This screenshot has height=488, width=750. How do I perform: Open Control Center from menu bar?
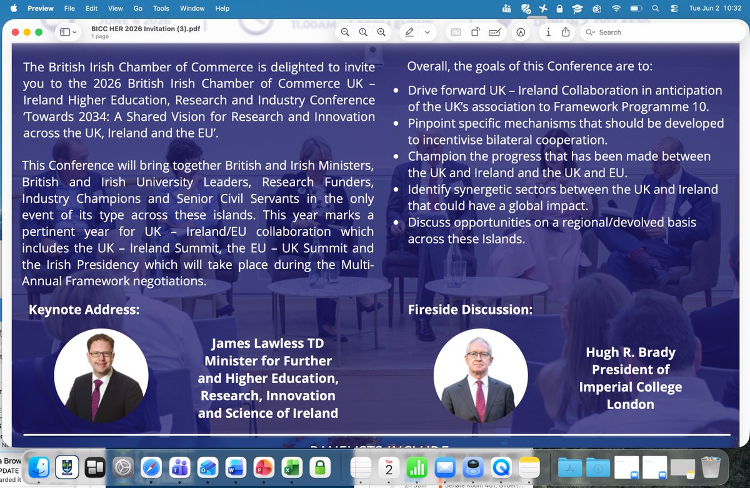pyautogui.click(x=674, y=8)
